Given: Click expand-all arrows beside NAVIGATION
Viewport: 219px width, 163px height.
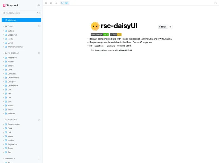Looking at the screenshot, I should point(39,120).
